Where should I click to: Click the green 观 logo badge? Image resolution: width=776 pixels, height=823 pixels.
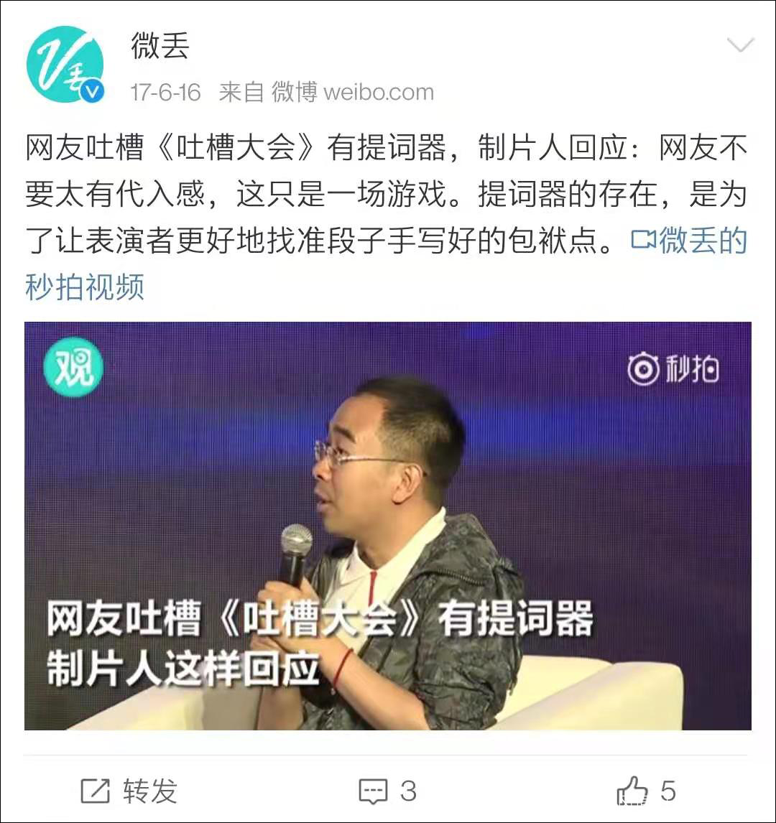tap(73, 368)
